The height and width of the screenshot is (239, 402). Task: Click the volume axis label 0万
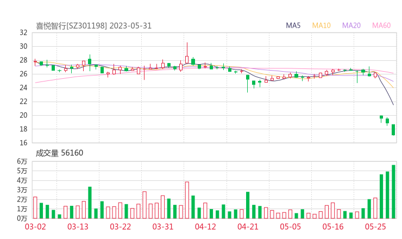click(x=22, y=218)
